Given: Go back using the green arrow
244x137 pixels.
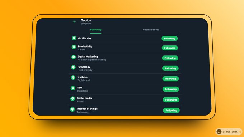Looking at the screenshot, I should coord(75,22).
